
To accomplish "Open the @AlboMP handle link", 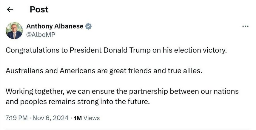I will [x=41, y=34].
